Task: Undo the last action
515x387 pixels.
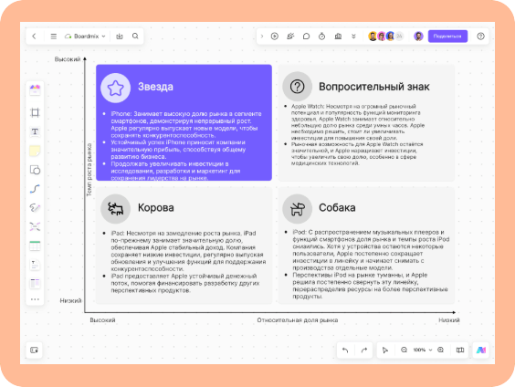Action: pos(345,350)
